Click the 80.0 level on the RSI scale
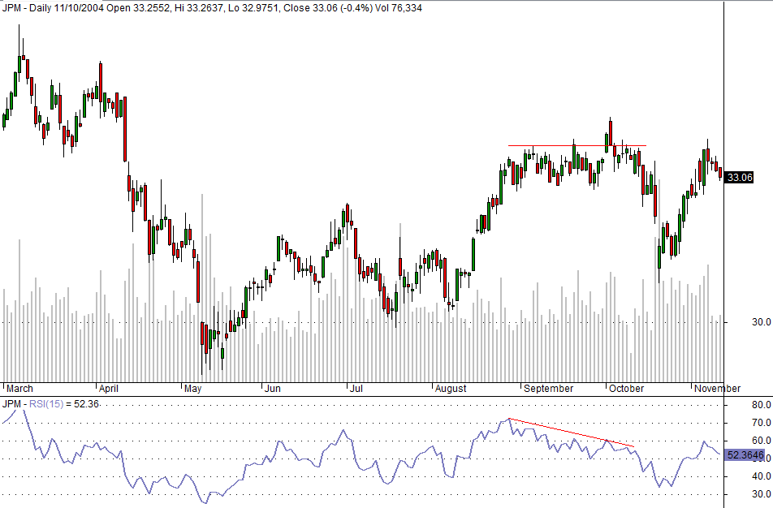Image resolution: width=773 pixels, height=508 pixels. 761,405
